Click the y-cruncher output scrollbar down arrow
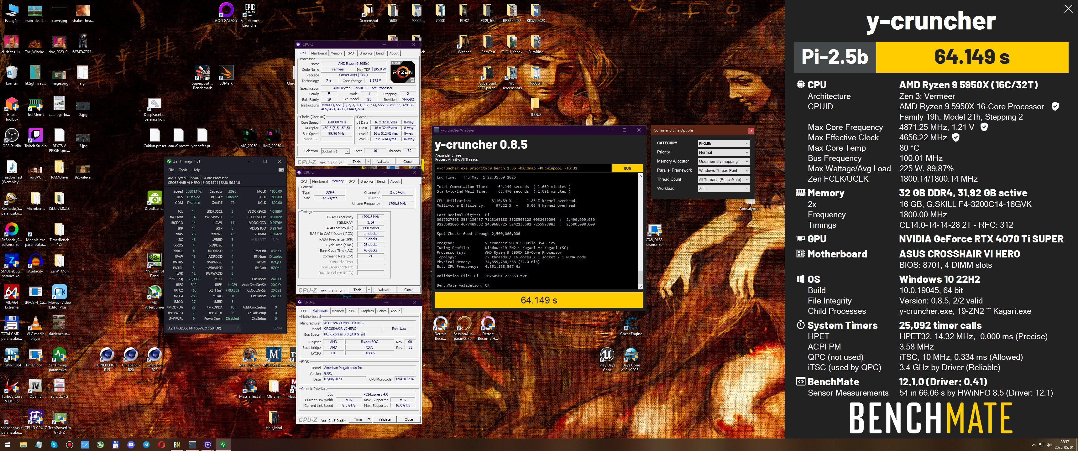The height and width of the screenshot is (451, 1078). [640, 287]
